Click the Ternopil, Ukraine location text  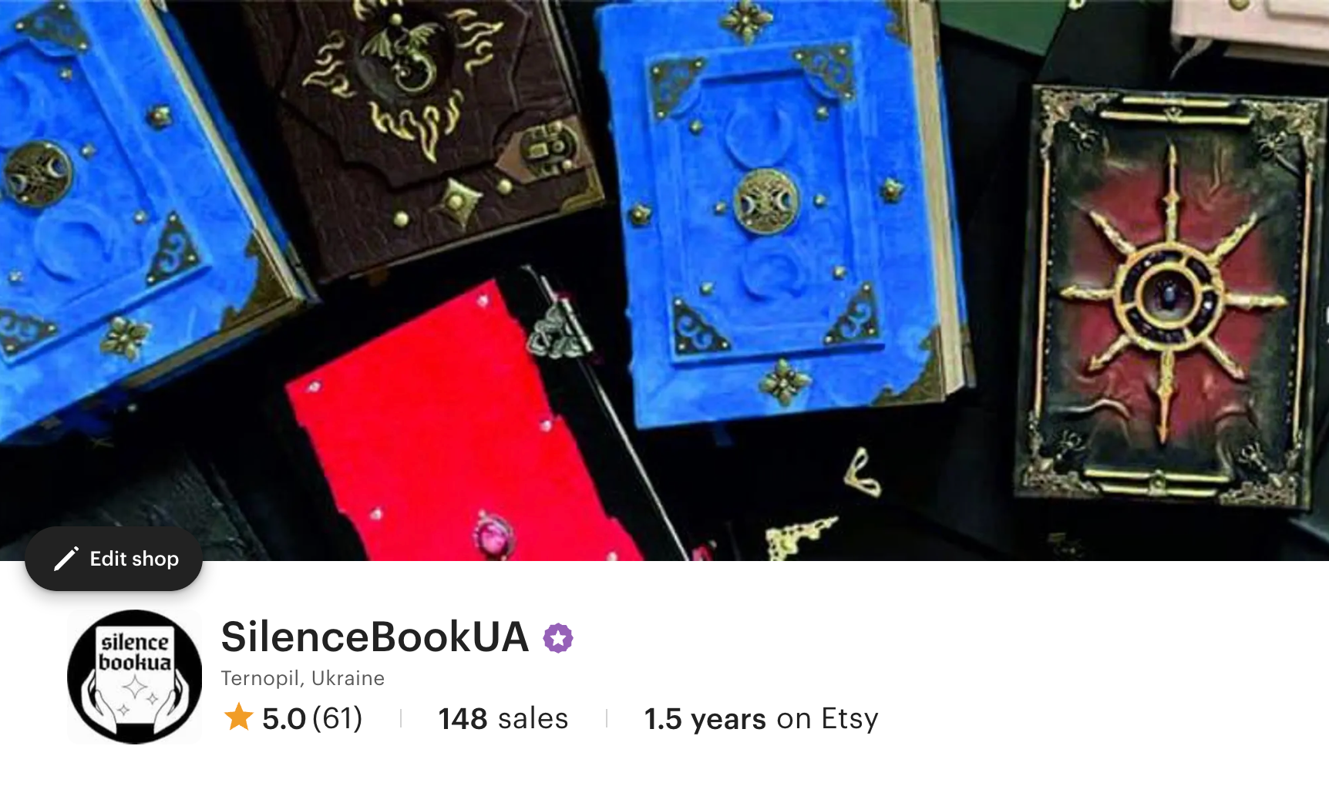tap(302, 678)
